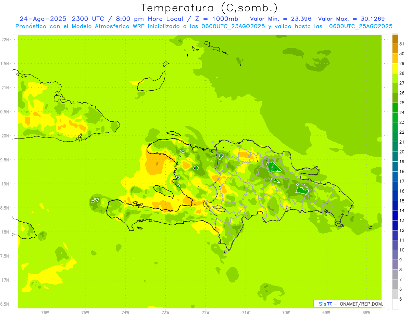Click the "76W" longitude label
The width and height of the screenshot is (411, 317).
pos(45,313)
